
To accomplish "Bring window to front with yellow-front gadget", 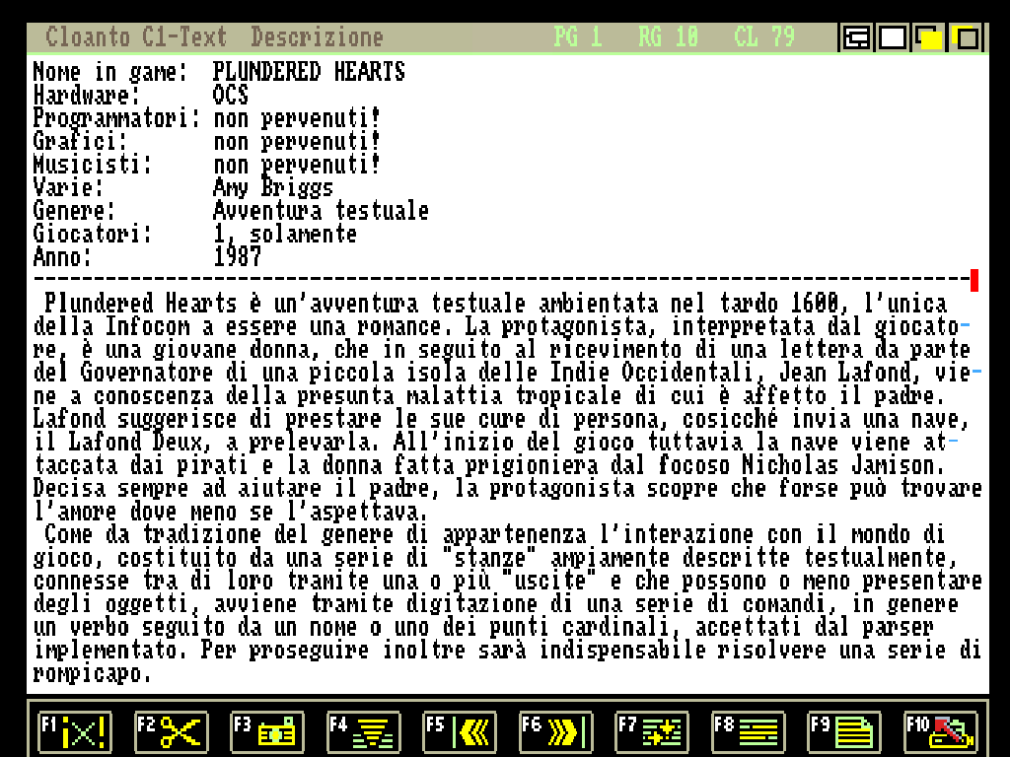I will (x=929, y=38).
